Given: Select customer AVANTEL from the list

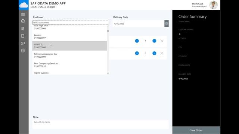Looking at the screenshot, I should 69,46.
